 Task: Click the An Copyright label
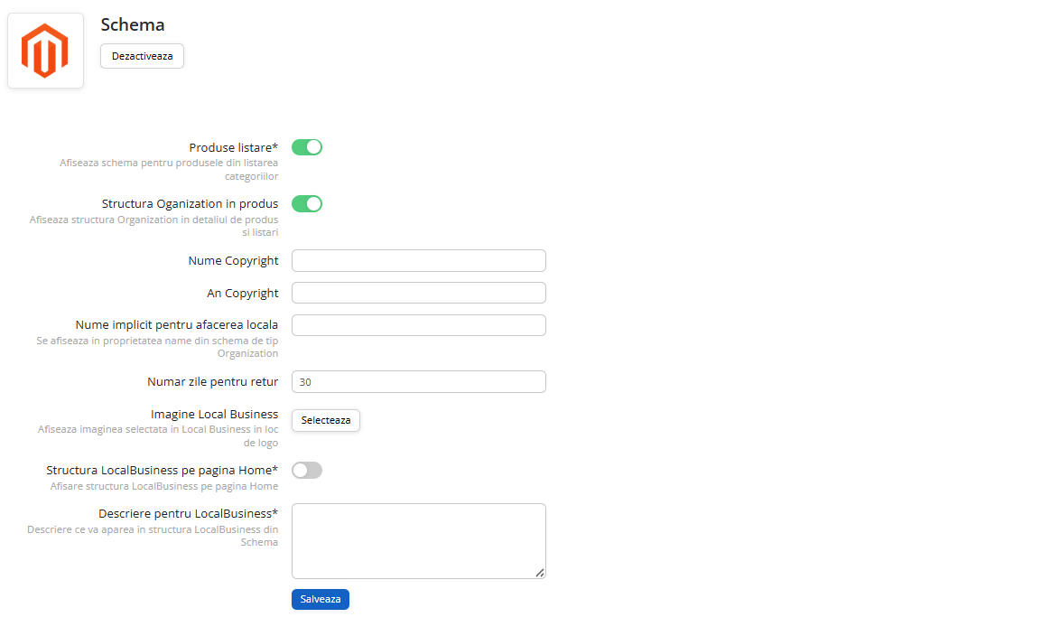point(242,293)
